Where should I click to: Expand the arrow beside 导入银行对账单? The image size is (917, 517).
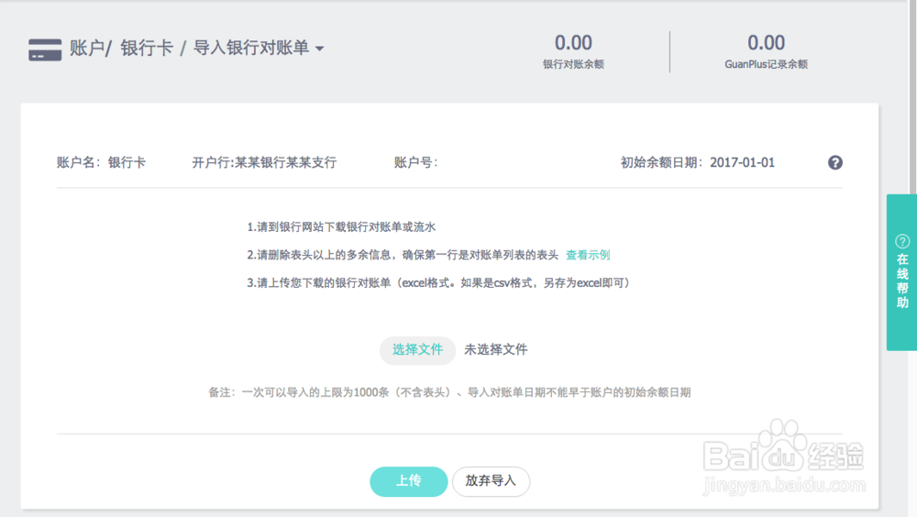pos(319,49)
